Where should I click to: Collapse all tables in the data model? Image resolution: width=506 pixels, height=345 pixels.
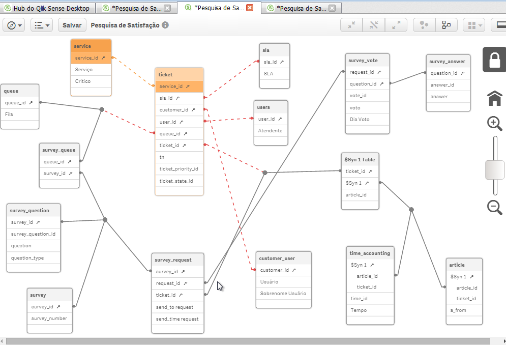(351, 24)
